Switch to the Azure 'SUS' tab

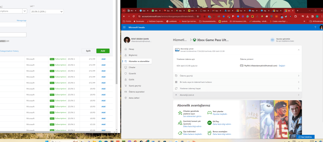pyautogui.click(x=229, y=10)
